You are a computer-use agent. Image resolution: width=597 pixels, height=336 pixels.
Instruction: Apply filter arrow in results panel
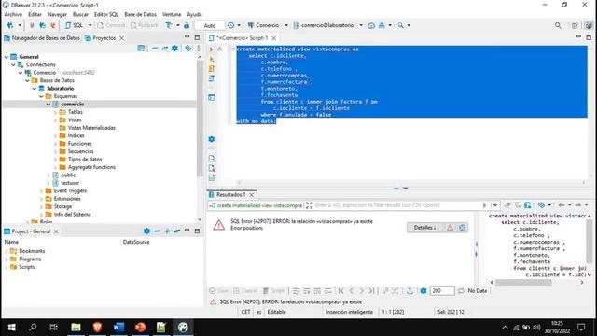pyautogui.click(x=484, y=205)
